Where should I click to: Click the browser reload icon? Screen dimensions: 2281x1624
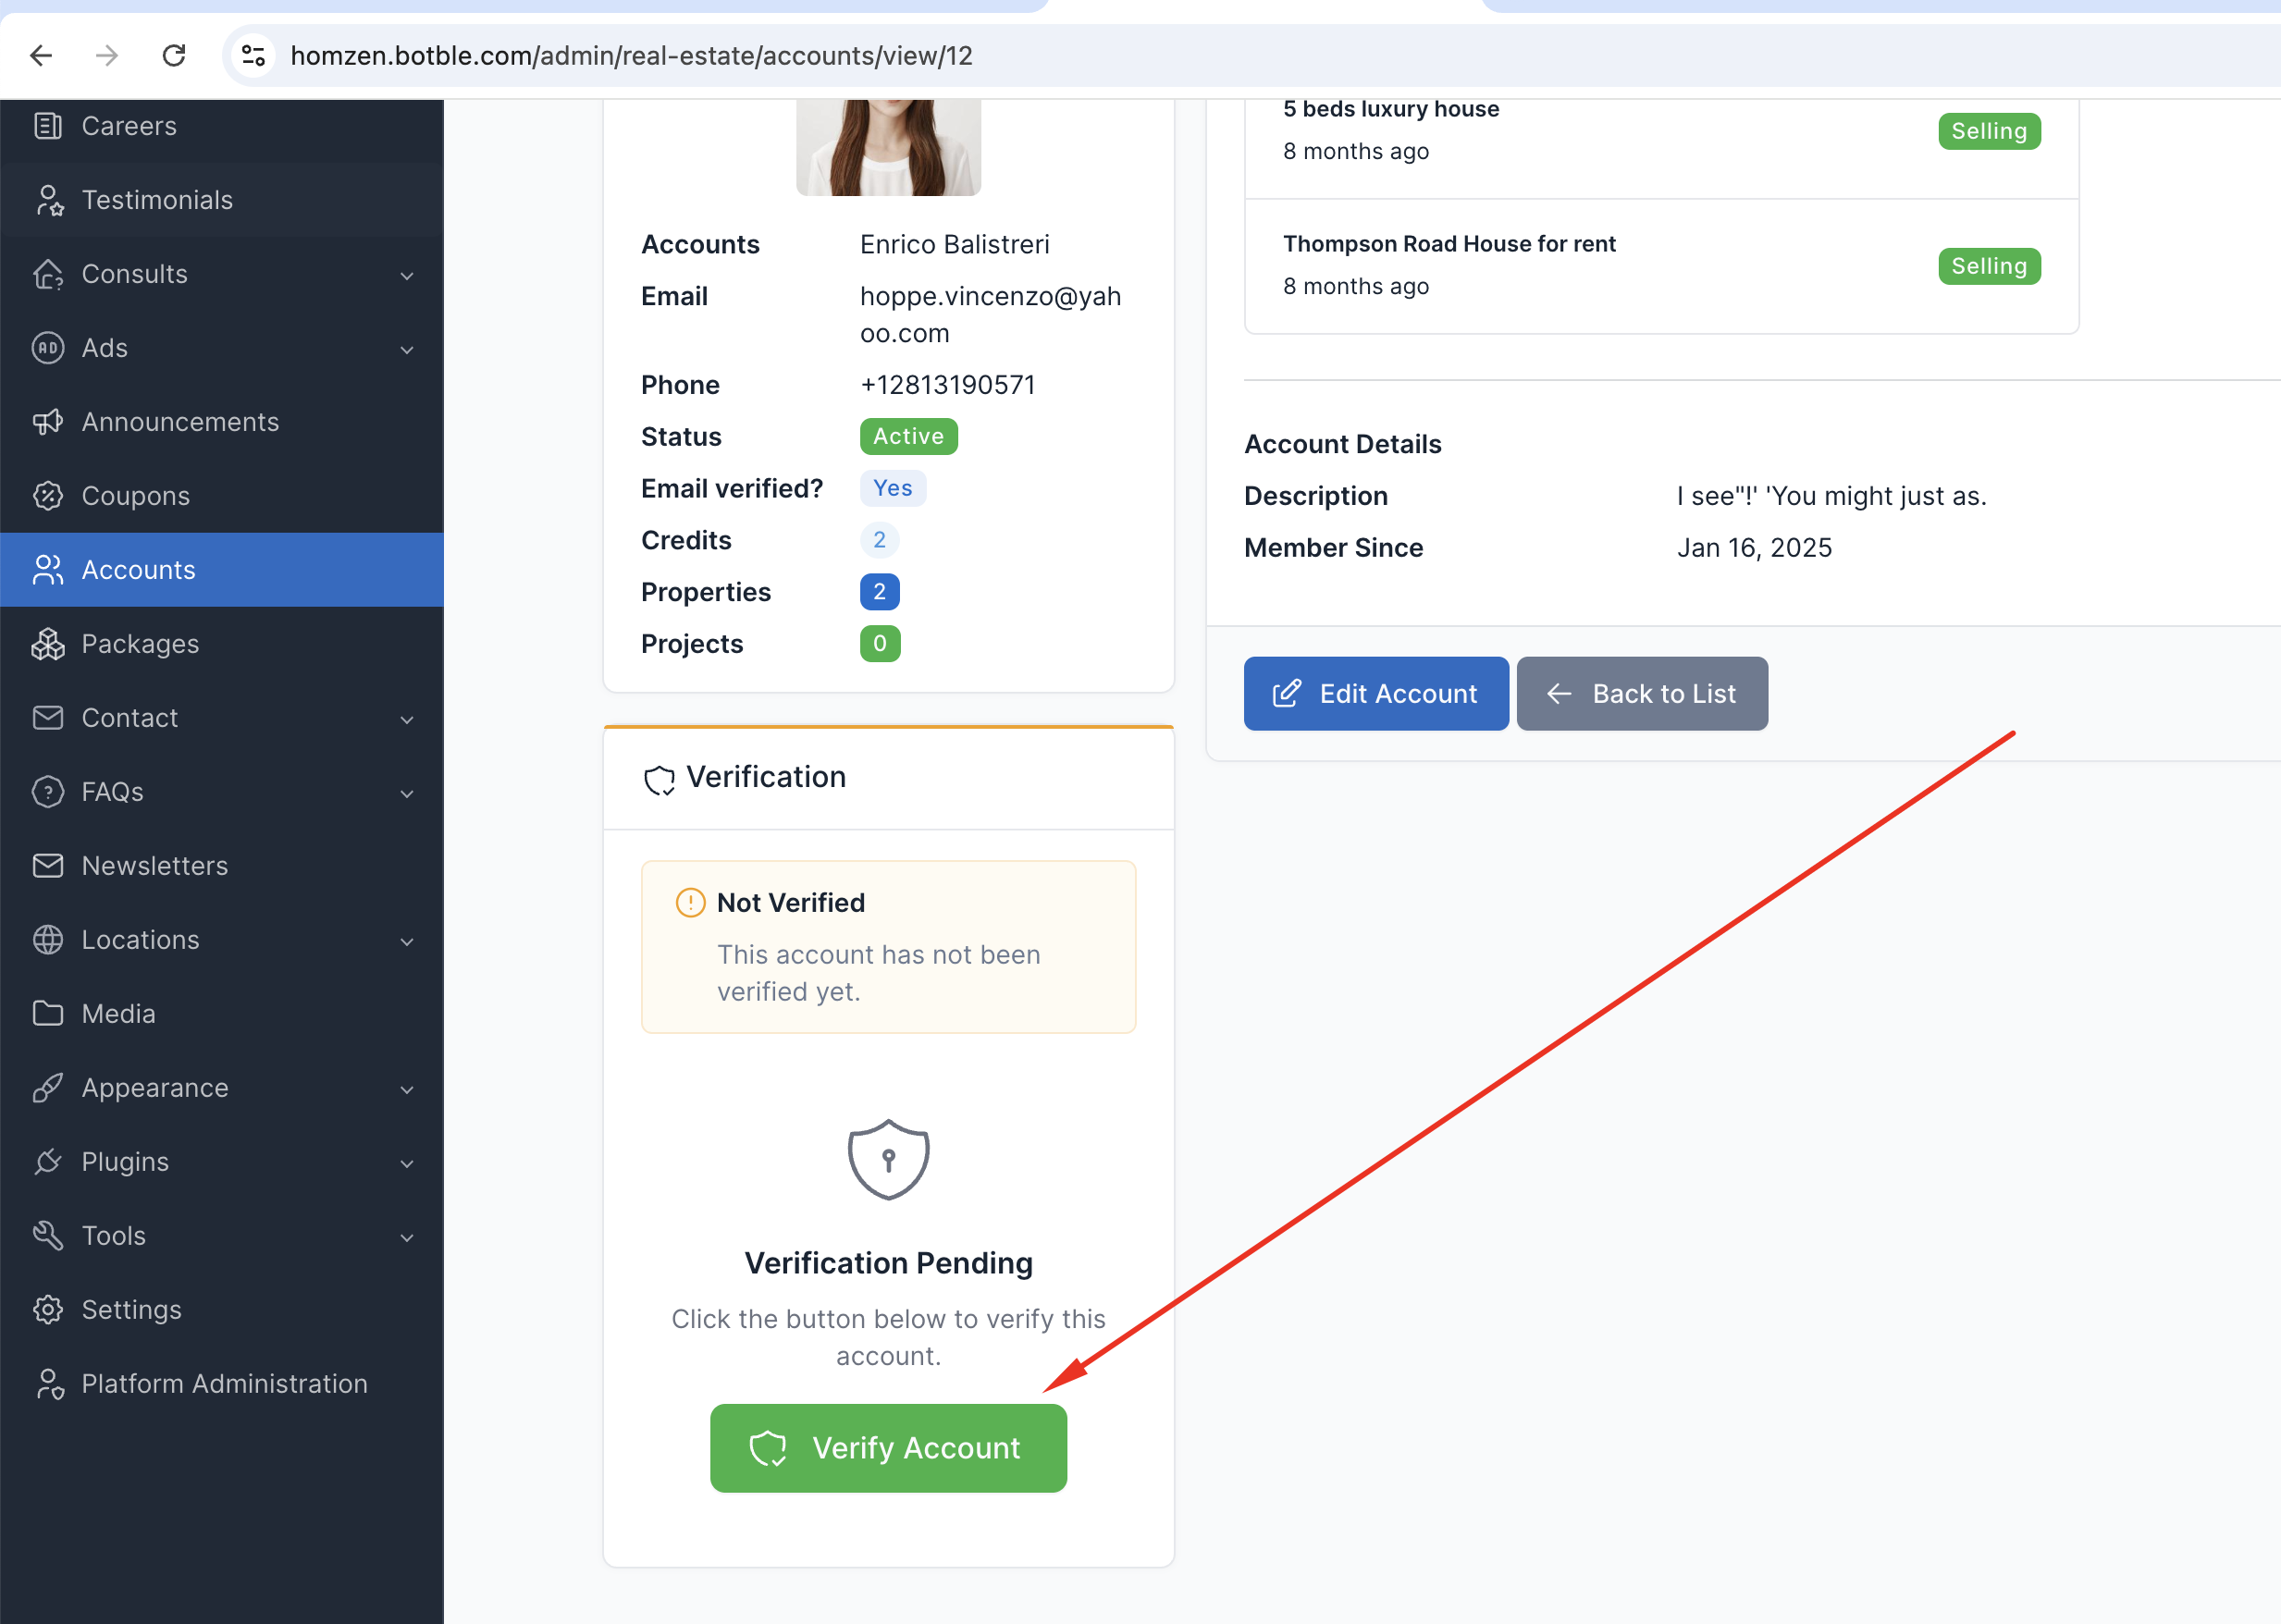point(174,55)
